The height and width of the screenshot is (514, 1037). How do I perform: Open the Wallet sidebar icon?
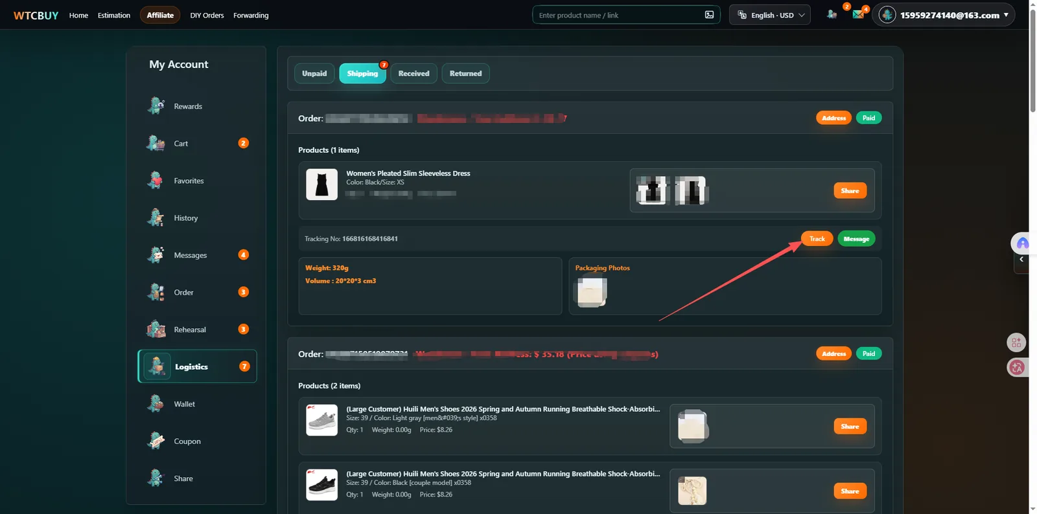[156, 404]
